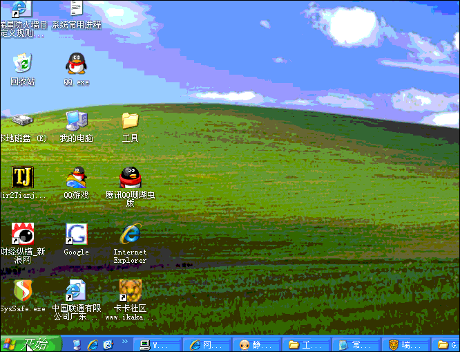
Task: Click the SysSafe.exe label text
Action: tap(23, 308)
